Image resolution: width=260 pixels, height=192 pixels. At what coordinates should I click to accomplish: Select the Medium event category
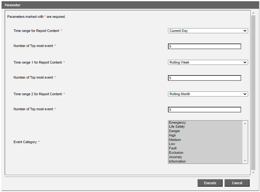pos(175,140)
